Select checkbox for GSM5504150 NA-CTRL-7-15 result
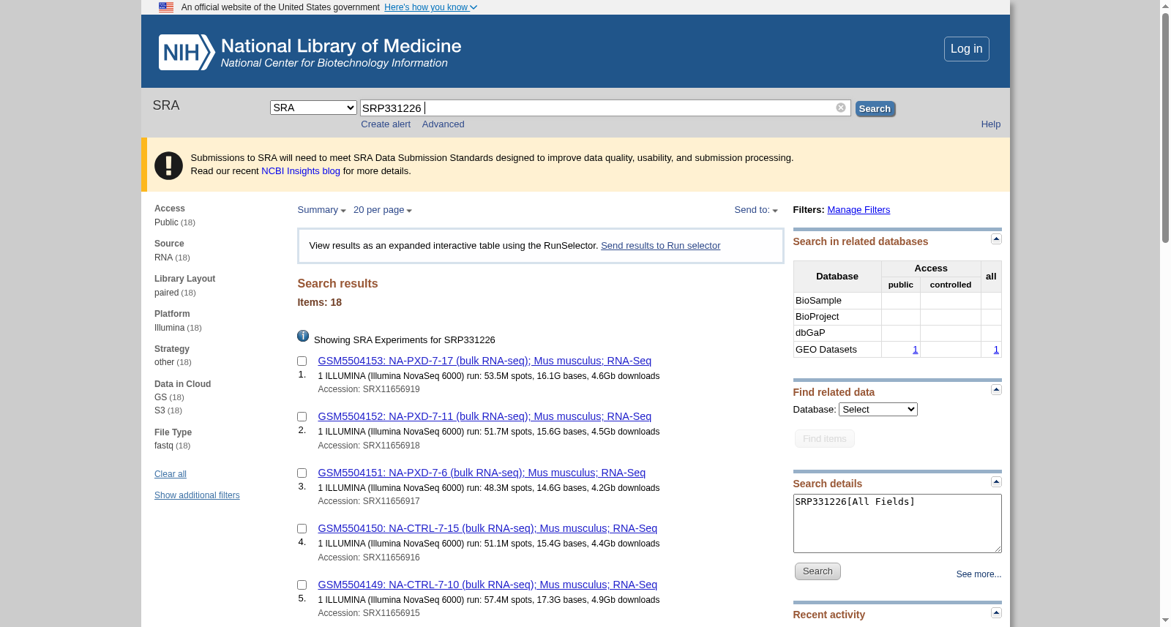This screenshot has width=1171, height=627. [302, 529]
